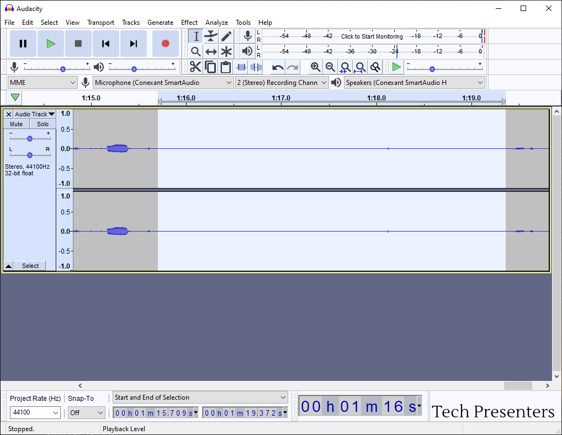562x435 pixels.
Task: Click the recording meter microphone icon
Action: tap(247, 36)
